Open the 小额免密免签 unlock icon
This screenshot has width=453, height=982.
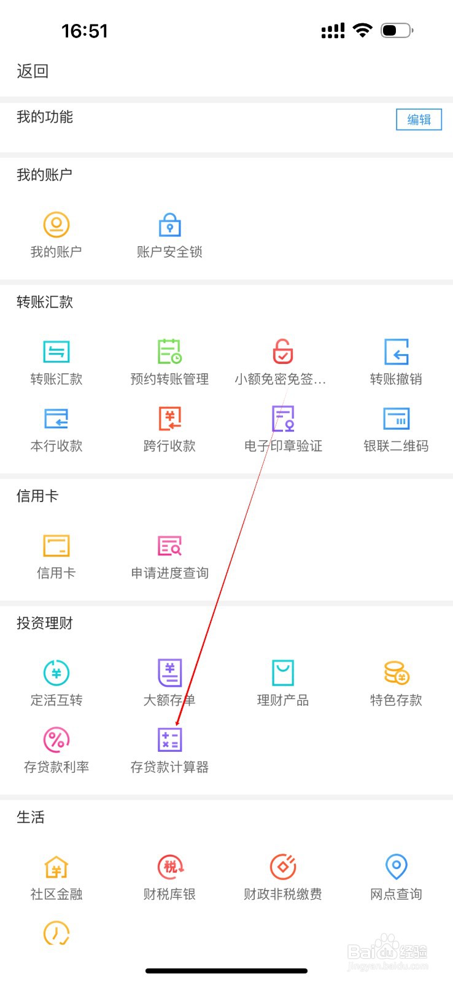(283, 352)
